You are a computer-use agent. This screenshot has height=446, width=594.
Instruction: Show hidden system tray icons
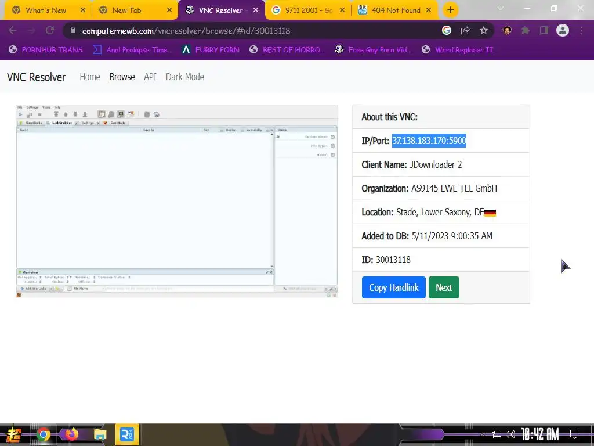pos(482,434)
